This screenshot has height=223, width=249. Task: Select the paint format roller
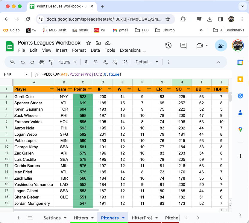[x=51, y=62]
